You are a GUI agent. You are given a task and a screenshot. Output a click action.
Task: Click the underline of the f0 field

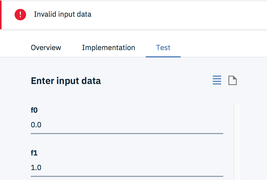click(x=127, y=134)
